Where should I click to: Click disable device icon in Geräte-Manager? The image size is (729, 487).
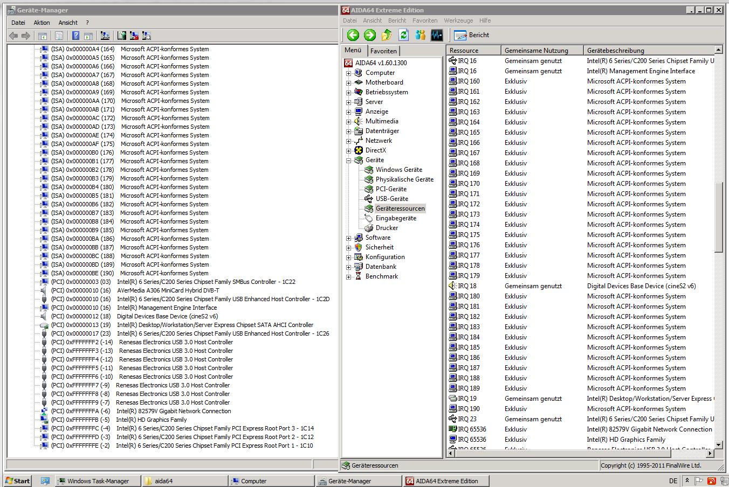pos(147,36)
